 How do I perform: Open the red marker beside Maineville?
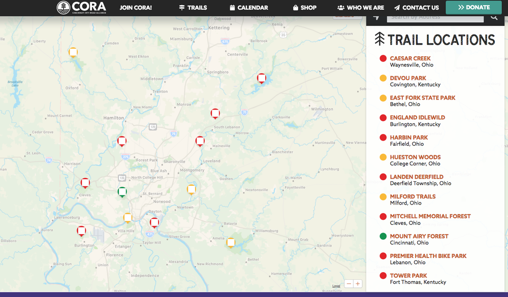(200, 141)
